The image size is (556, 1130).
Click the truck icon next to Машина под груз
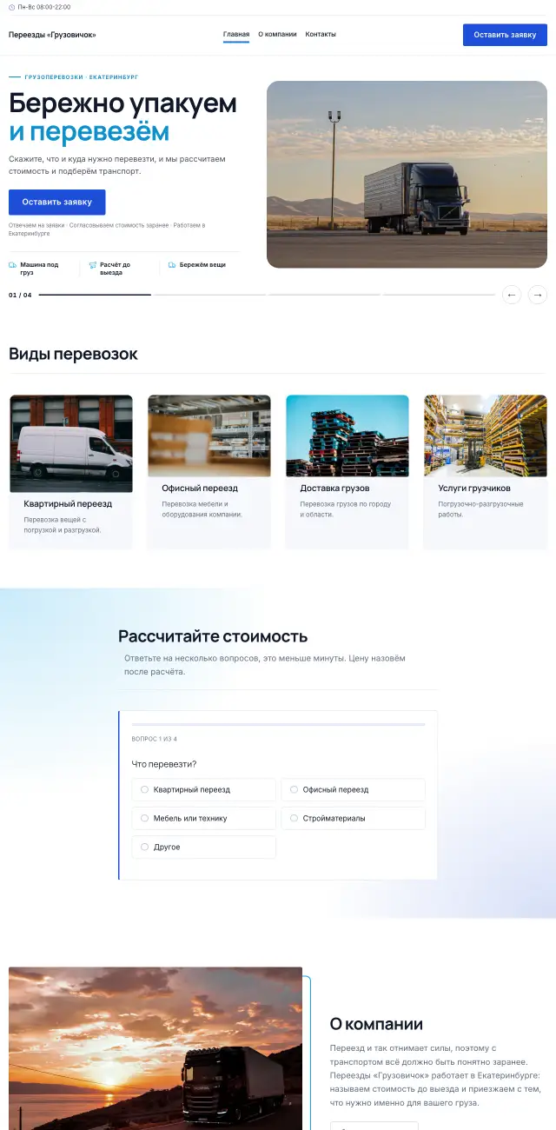(12, 265)
